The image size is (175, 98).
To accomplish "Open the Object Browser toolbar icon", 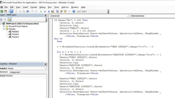I will (65, 11).
